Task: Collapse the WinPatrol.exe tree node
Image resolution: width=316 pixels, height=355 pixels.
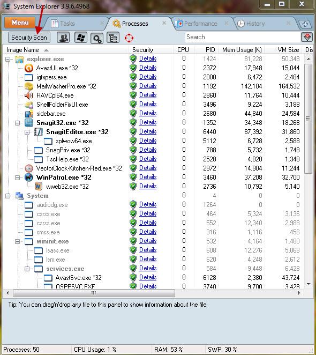Action: [18, 177]
